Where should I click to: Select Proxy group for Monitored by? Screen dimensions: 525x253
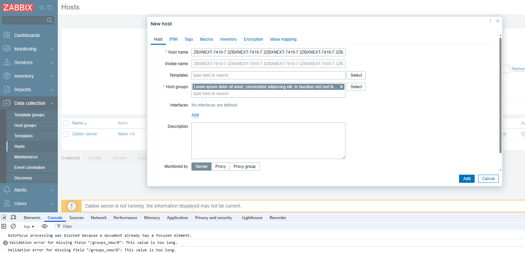click(244, 167)
